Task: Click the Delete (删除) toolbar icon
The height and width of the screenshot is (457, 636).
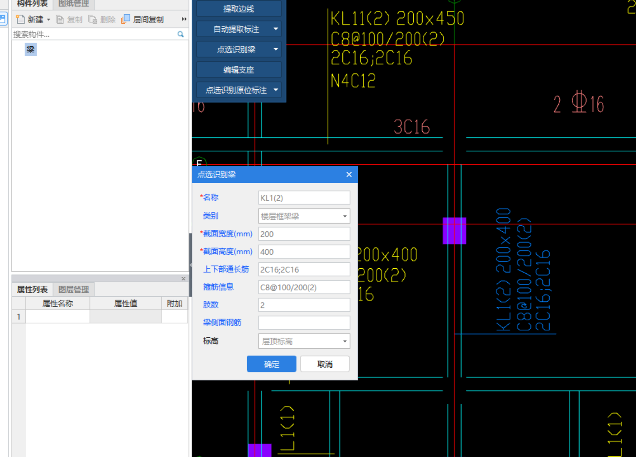Action: [93, 19]
